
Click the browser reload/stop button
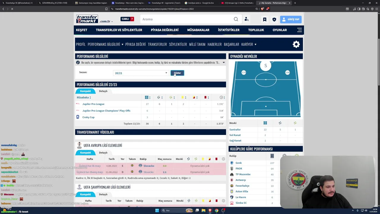click(x=12, y=9)
